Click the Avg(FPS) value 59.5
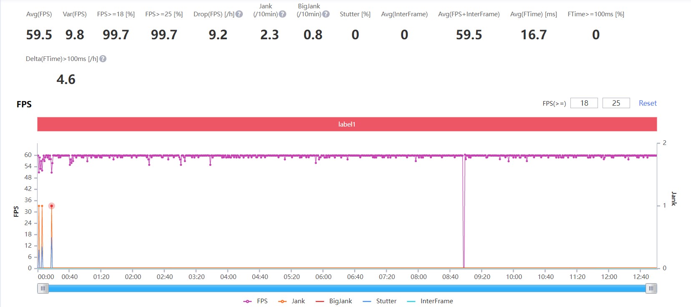Image resolution: width=691 pixels, height=307 pixels. point(39,35)
